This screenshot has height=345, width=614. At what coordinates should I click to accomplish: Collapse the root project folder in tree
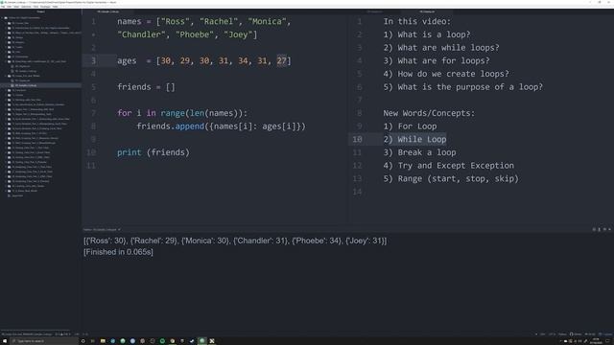point(23,17)
